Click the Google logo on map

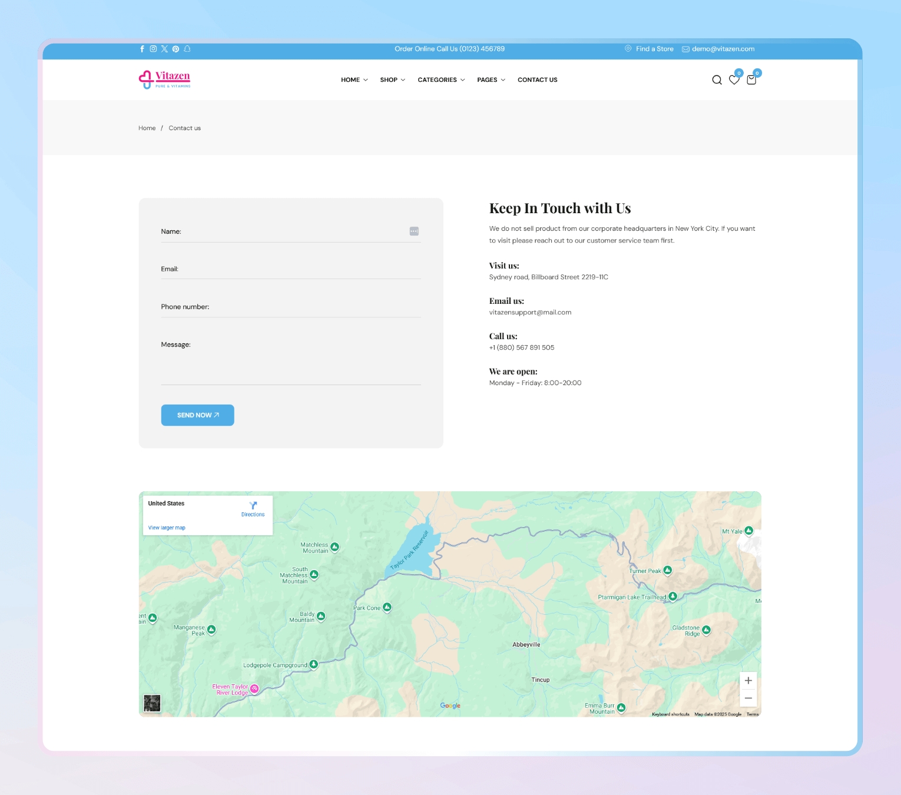[x=450, y=705]
